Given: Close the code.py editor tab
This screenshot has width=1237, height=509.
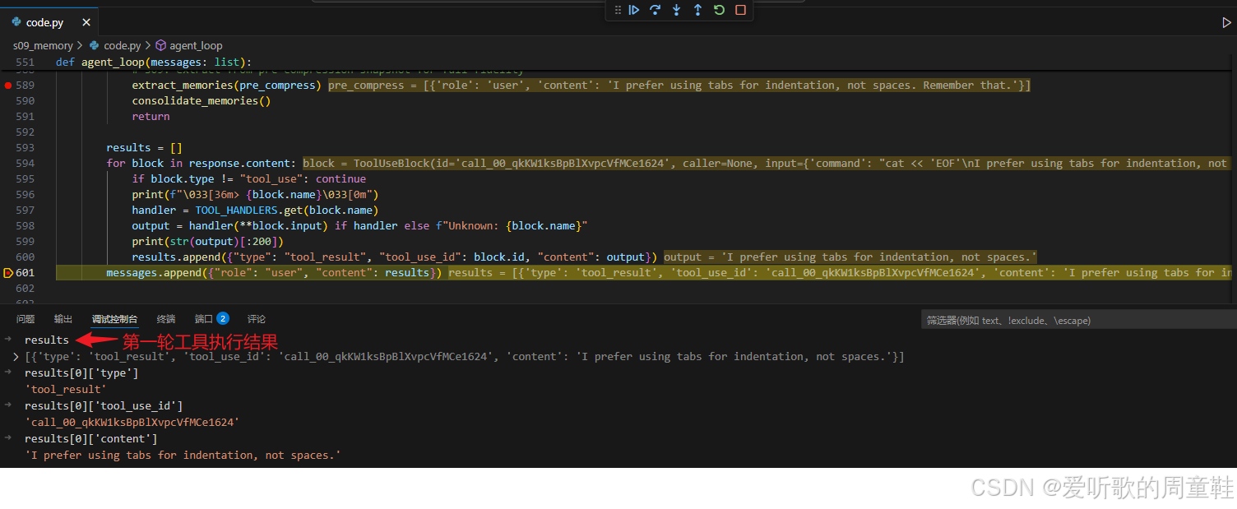Looking at the screenshot, I should (86, 22).
